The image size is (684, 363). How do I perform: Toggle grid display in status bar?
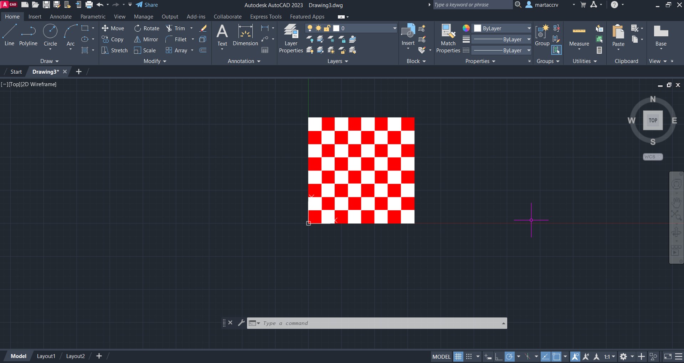click(458, 357)
